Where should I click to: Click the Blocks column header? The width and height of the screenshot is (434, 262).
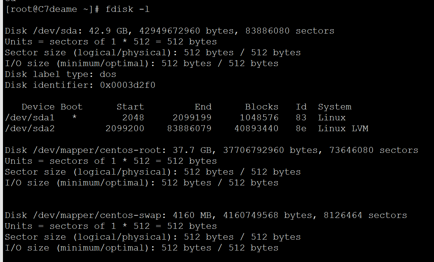click(262, 107)
